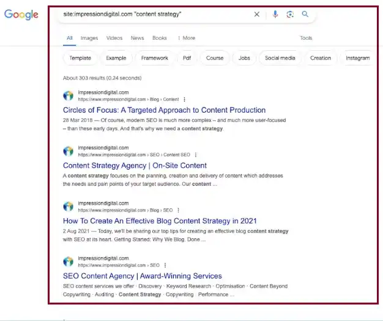Viewport: 383px width, 321px height.
Task: Click the Google logo
Action: pyautogui.click(x=21, y=15)
